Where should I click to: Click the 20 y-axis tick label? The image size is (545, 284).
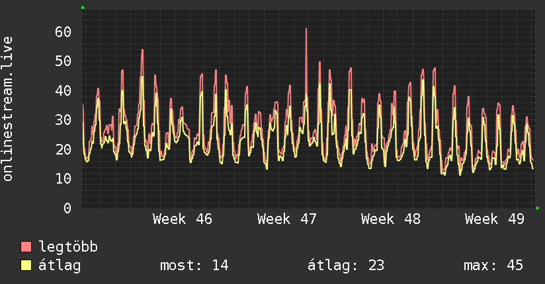click(x=63, y=150)
